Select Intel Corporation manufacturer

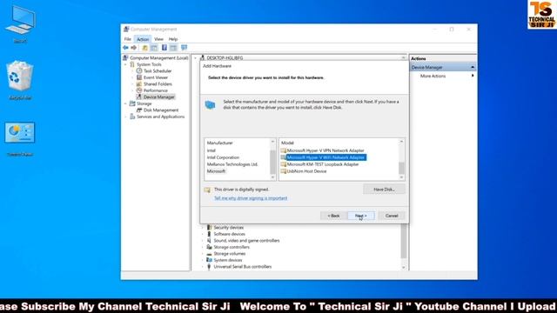(223, 157)
